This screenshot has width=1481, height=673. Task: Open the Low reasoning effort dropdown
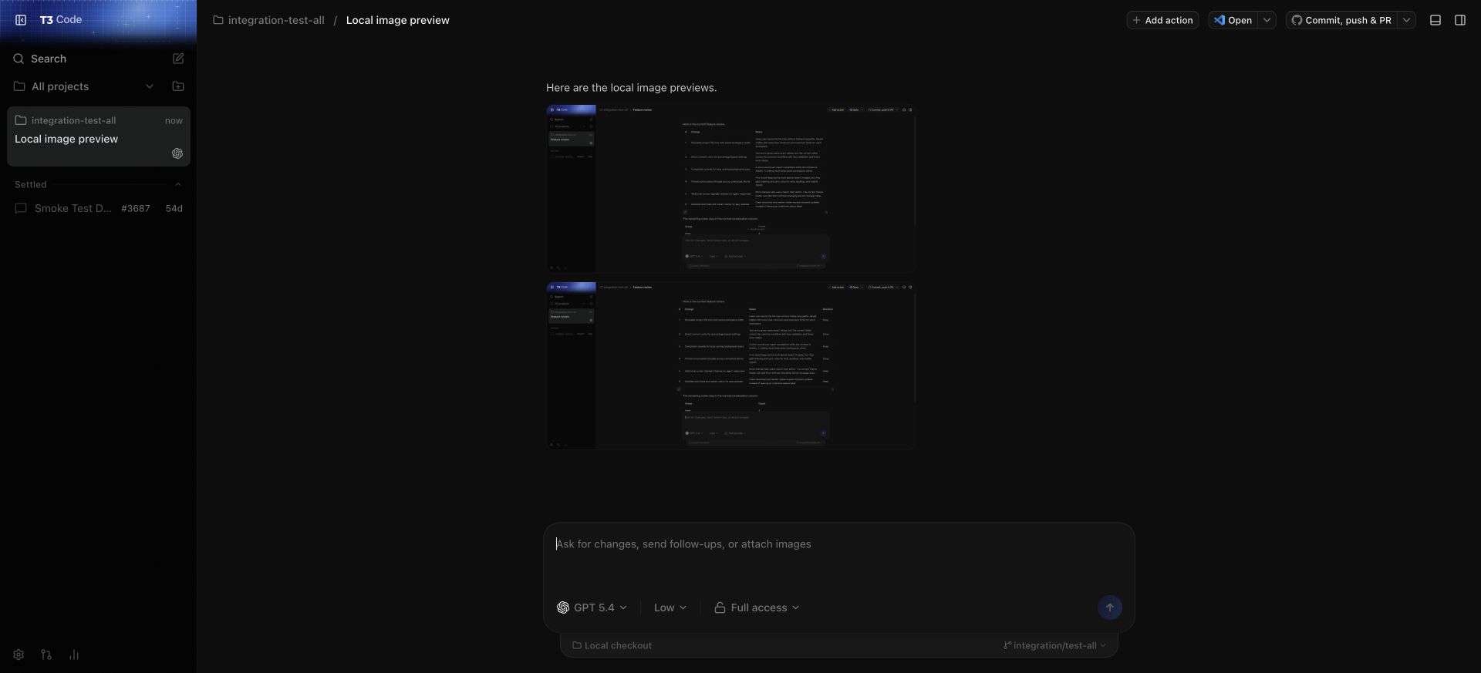click(x=670, y=607)
